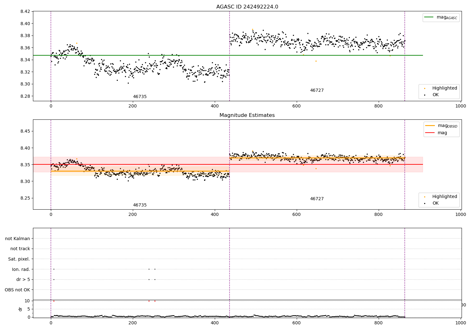Image resolution: width=471 pixels, height=330 pixels.
Task: Click obsid label 46727 in top plot
Action: 317,91
